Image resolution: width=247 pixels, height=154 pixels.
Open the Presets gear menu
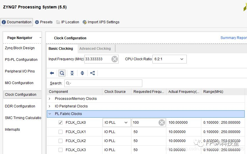(37, 22)
